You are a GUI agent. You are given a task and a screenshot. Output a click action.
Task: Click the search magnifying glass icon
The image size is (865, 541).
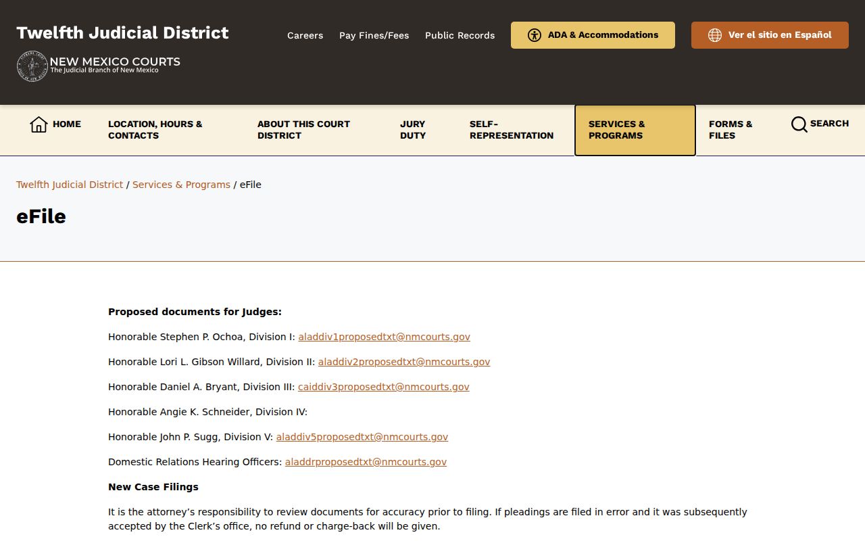799,124
